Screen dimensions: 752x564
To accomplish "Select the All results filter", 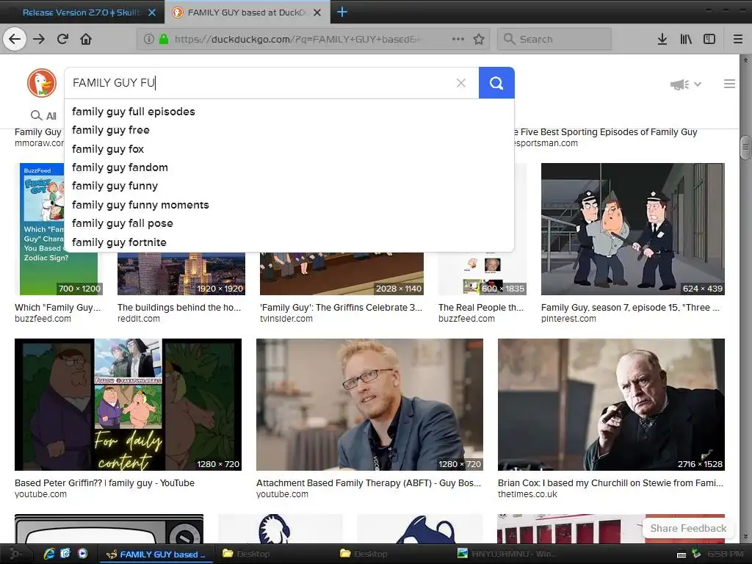I will click(43, 115).
